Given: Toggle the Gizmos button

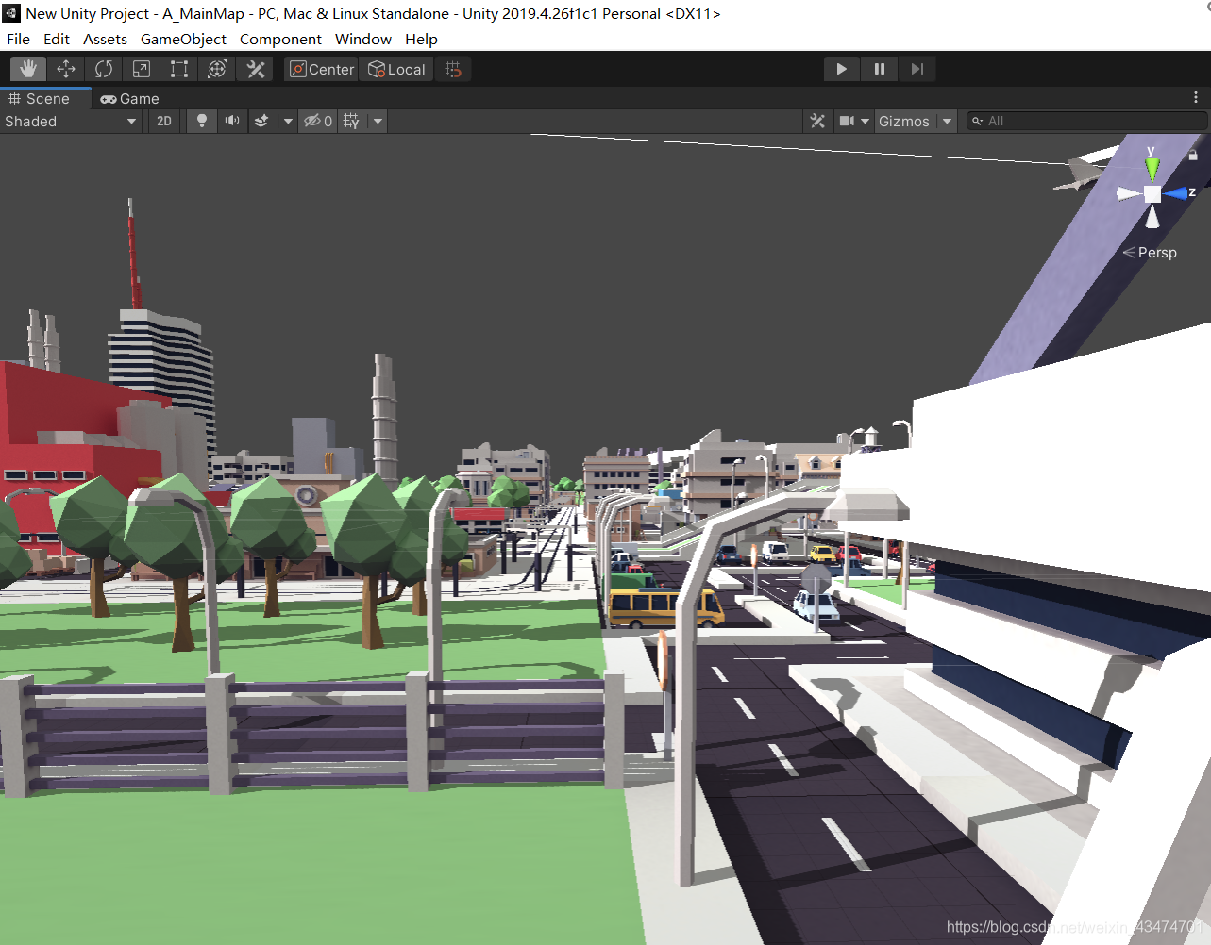Looking at the screenshot, I should (904, 121).
